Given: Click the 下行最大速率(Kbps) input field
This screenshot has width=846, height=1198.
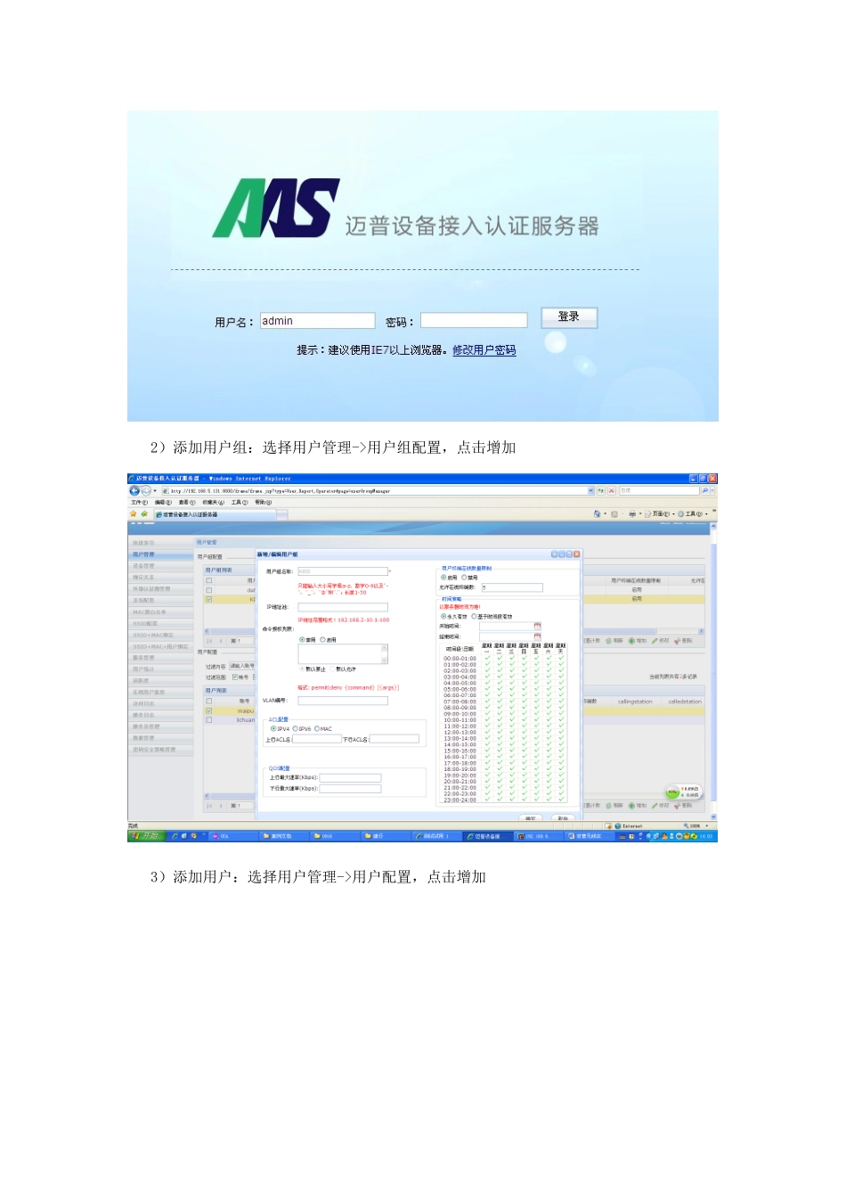Looking at the screenshot, I should tap(350, 789).
